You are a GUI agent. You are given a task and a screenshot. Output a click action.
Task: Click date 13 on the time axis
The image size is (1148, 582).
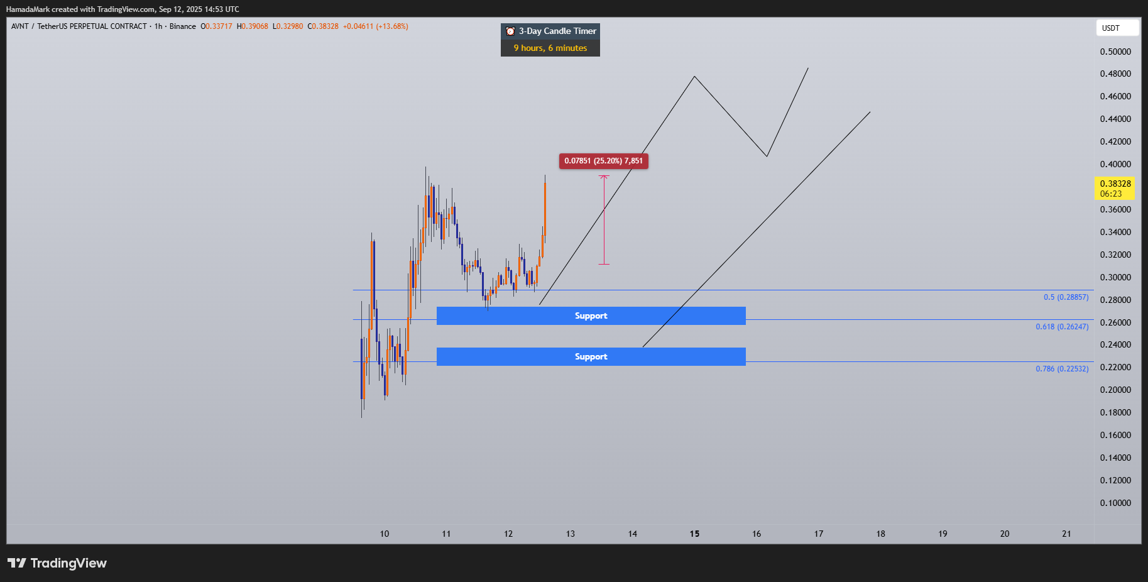(571, 534)
